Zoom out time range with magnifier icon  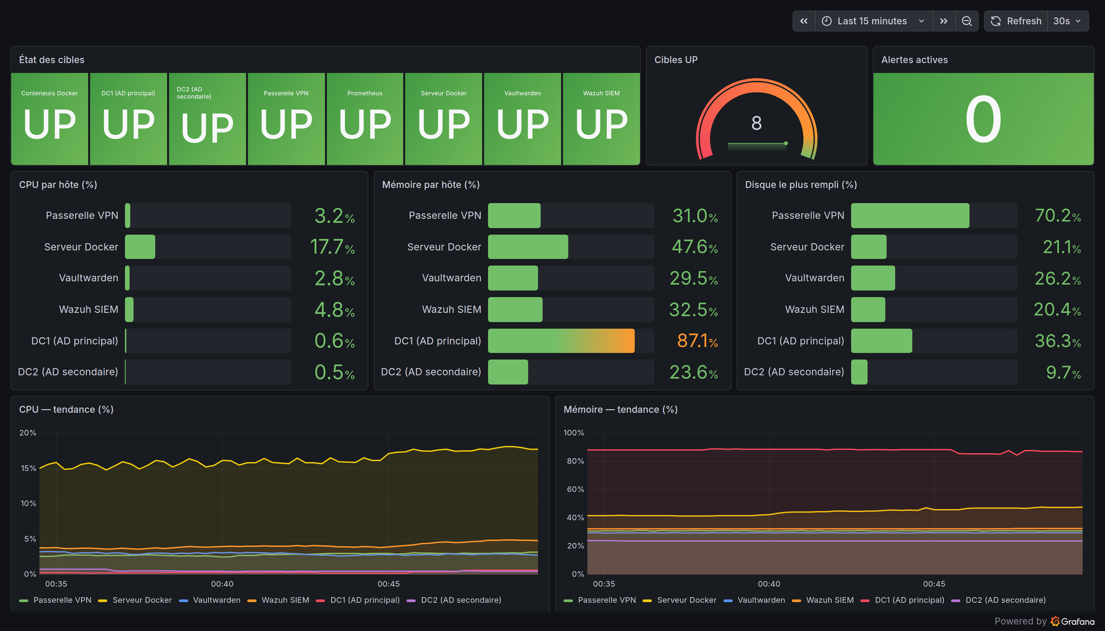click(x=967, y=21)
